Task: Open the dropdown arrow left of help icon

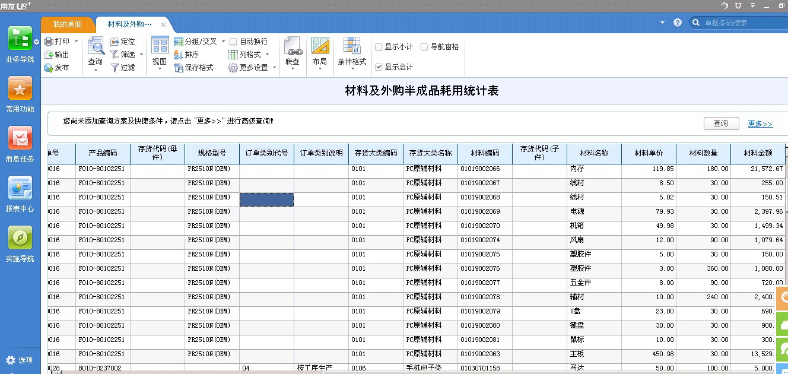Action: tap(663, 23)
